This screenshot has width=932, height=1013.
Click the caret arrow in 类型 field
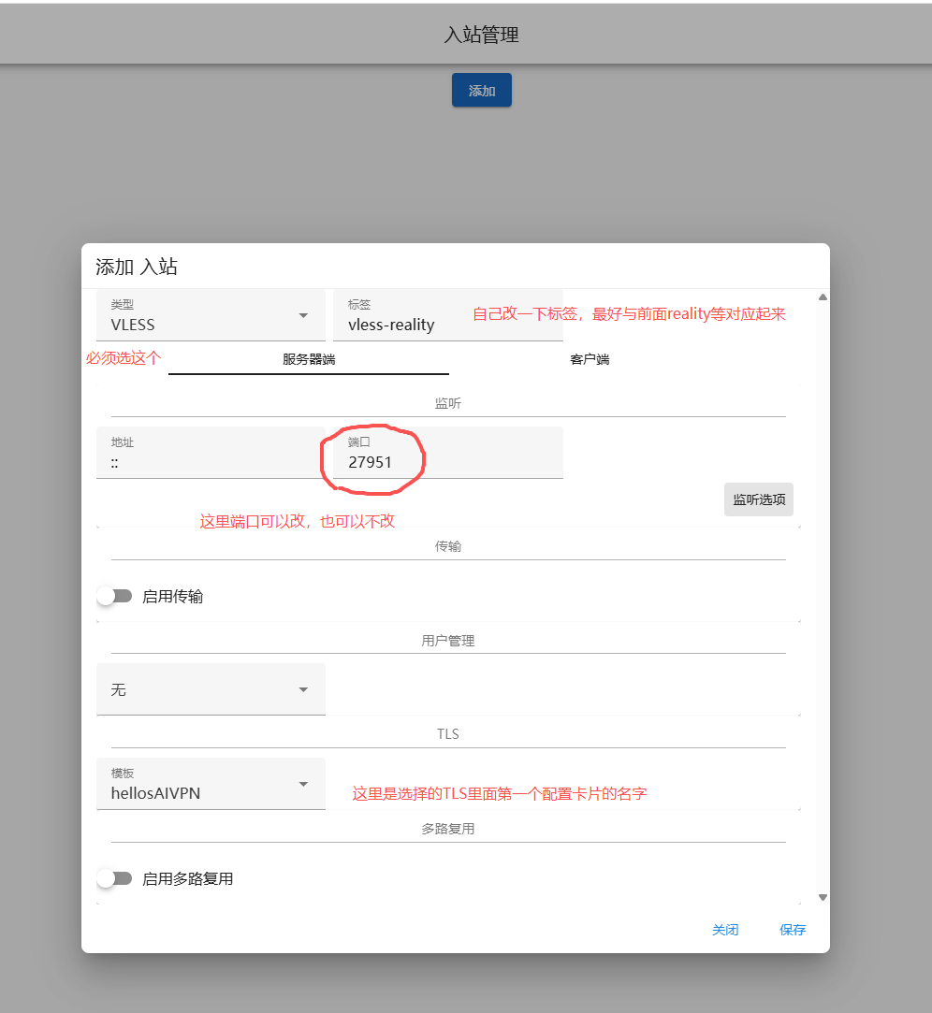(x=303, y=316)
